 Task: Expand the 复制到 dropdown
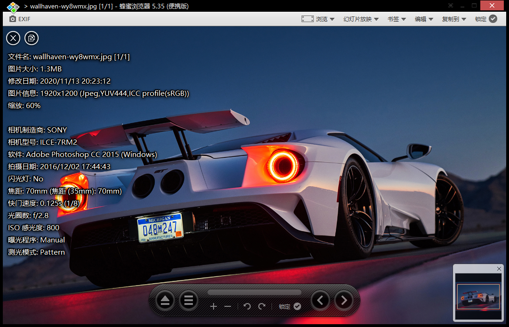[x=454, y=19]
